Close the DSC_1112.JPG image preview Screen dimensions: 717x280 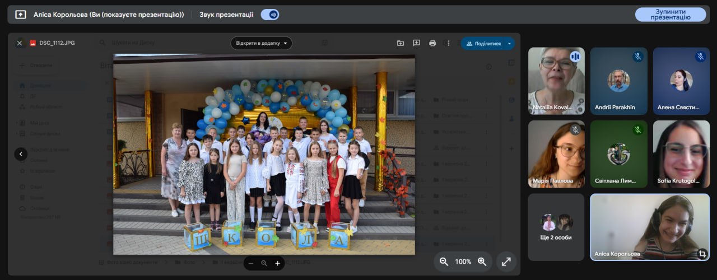point(20,43)
